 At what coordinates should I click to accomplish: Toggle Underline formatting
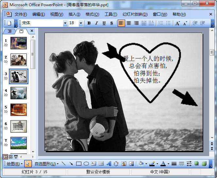point(104,23)
